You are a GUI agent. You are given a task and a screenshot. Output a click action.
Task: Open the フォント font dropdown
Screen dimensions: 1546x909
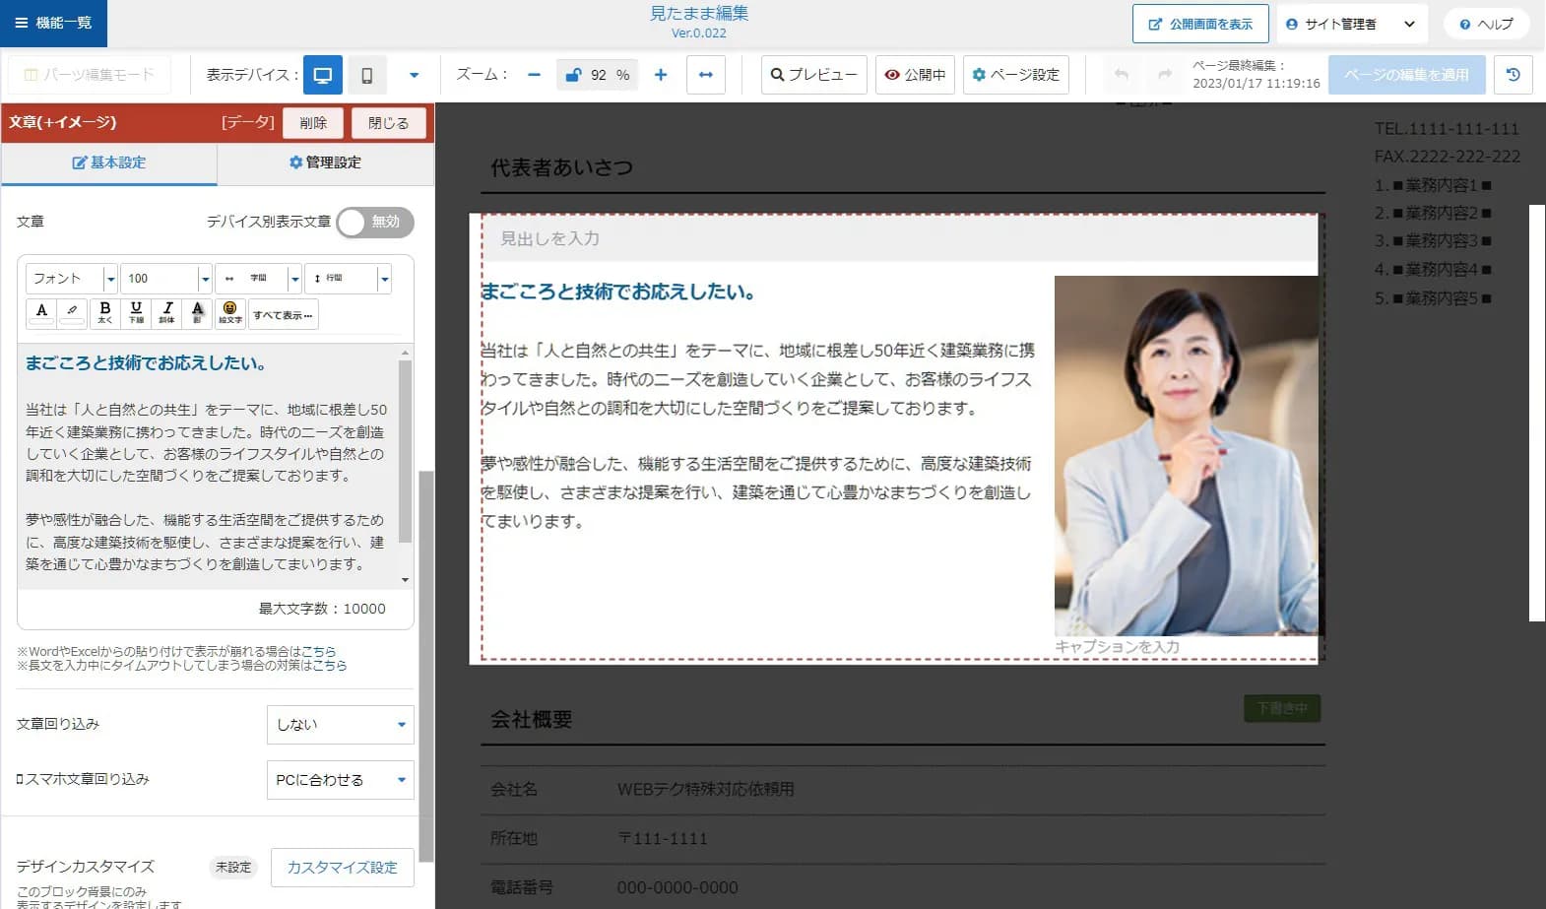72,279
